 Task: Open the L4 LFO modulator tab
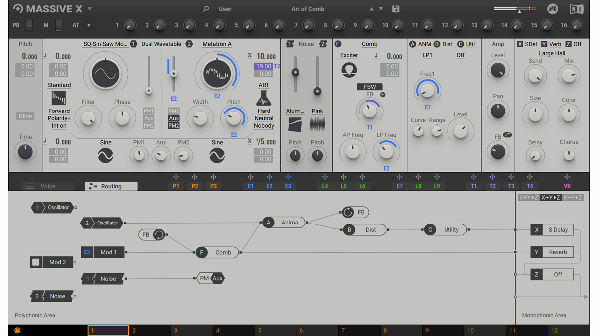(x=325, y=186)
